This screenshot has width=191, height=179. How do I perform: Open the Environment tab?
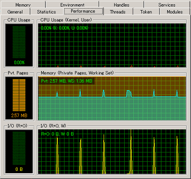[x=72, y=5]
